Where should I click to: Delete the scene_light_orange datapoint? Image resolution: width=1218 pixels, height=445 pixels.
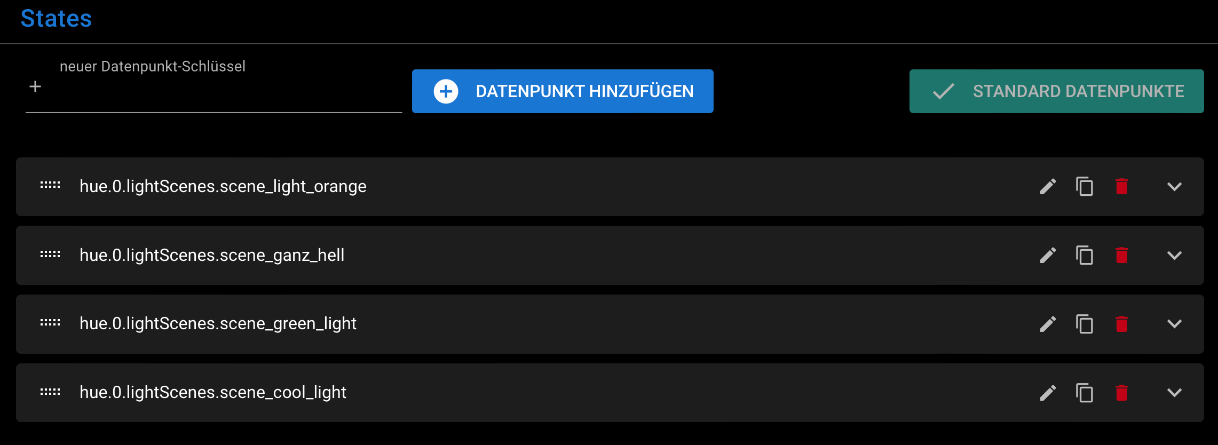tap(1121, 187)
